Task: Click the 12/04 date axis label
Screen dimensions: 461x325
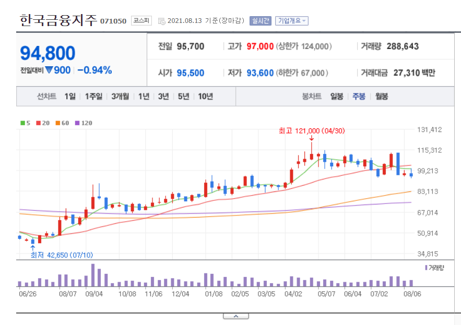Action: click(181, 294)
